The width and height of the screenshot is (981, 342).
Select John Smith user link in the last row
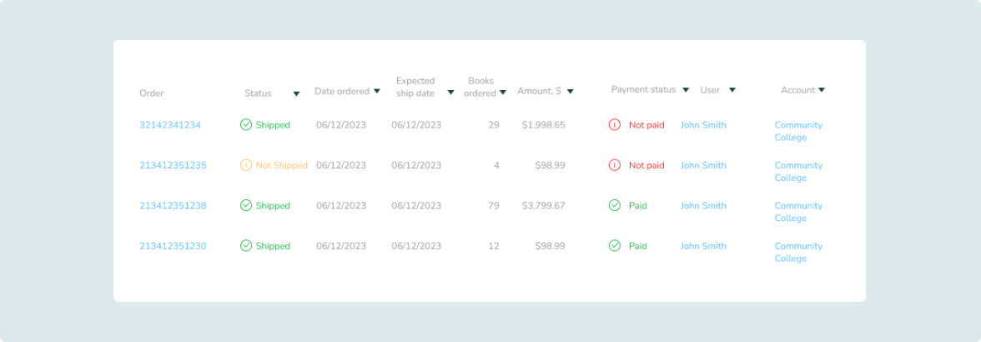pos(703,246)
